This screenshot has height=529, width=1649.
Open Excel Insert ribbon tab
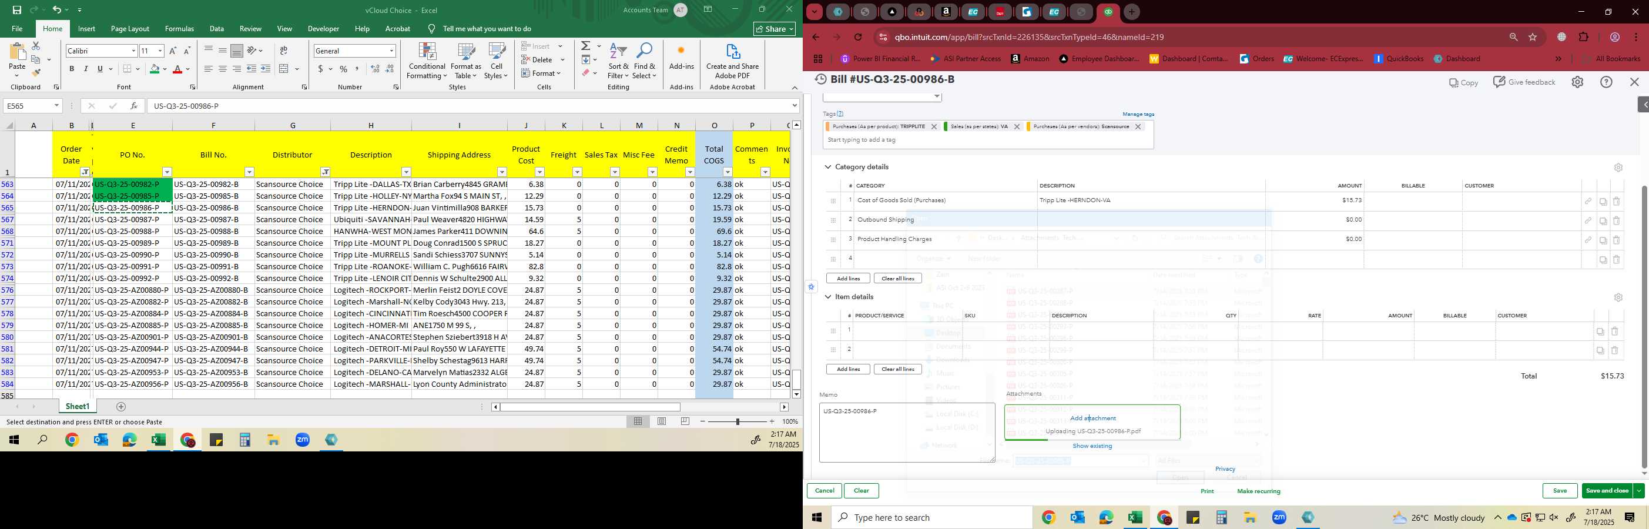click(x=86, y=29)
